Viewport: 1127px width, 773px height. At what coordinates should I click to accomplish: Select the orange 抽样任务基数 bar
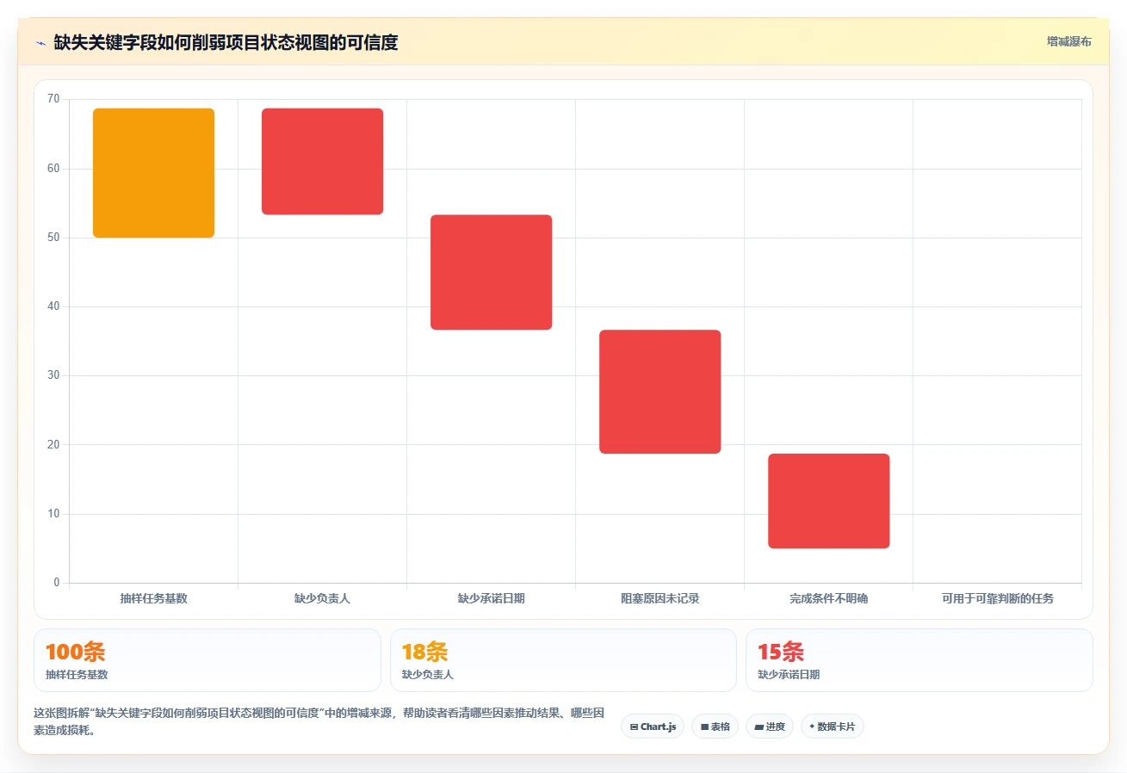(153, 173)
